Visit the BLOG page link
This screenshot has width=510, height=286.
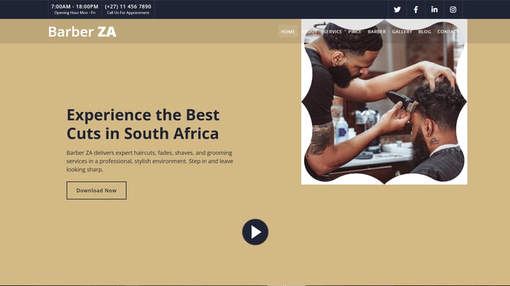pos(425,32)
